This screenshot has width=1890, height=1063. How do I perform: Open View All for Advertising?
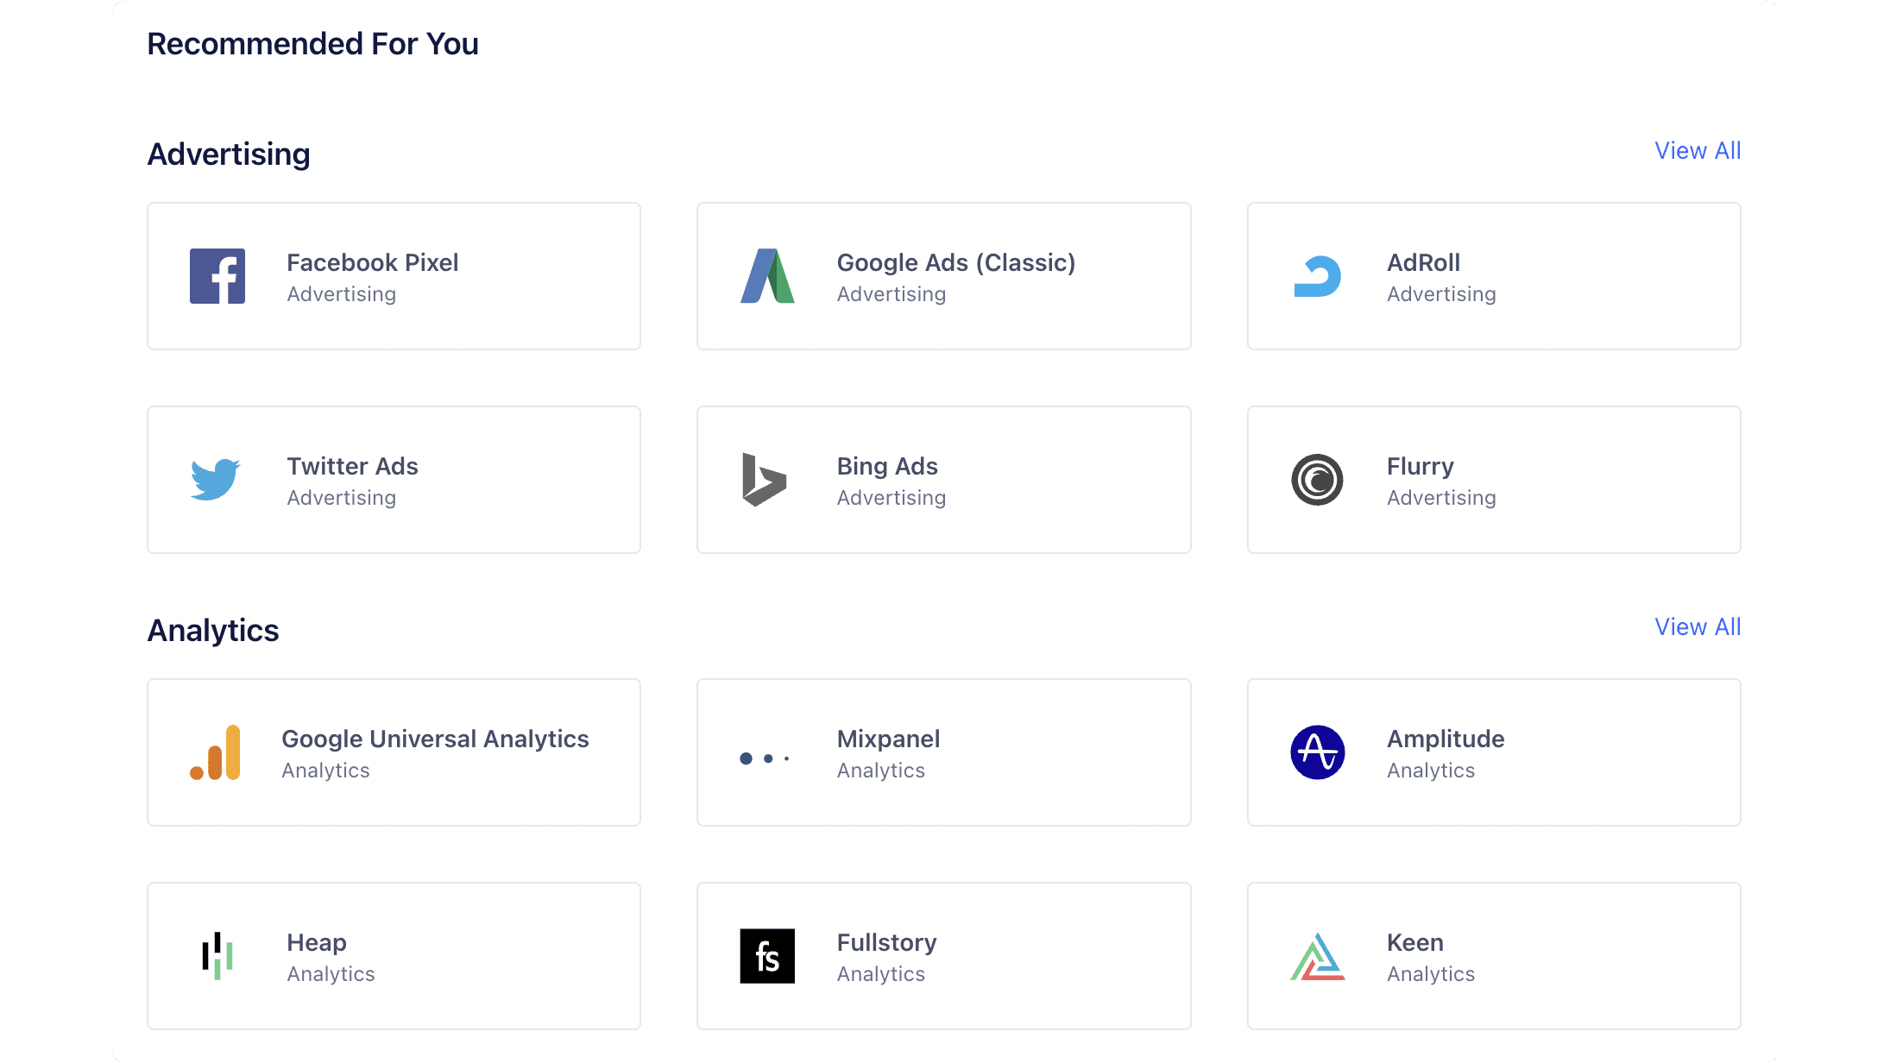1697,150
